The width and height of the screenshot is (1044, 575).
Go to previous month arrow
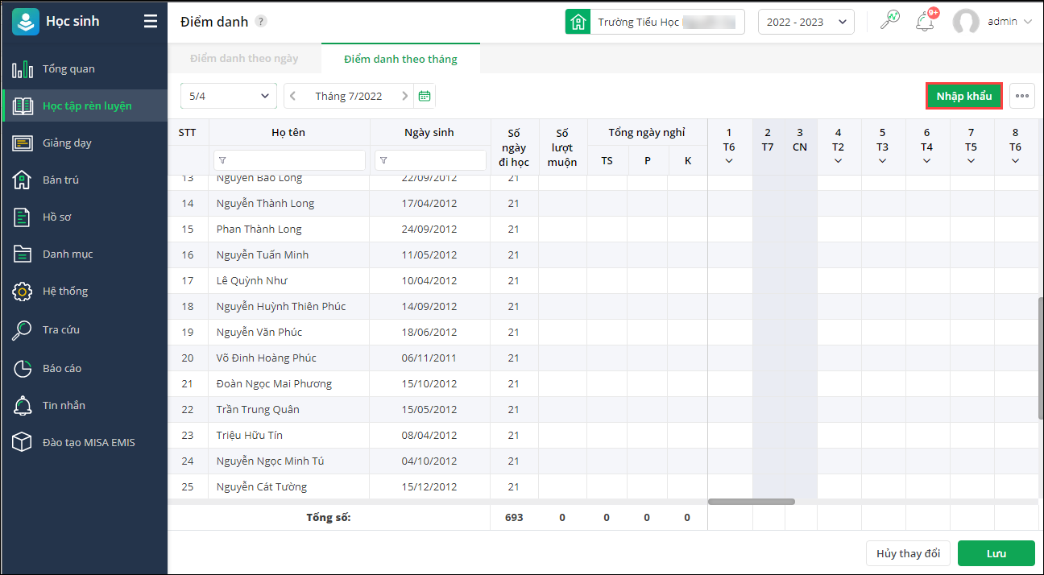pos(293,96)
